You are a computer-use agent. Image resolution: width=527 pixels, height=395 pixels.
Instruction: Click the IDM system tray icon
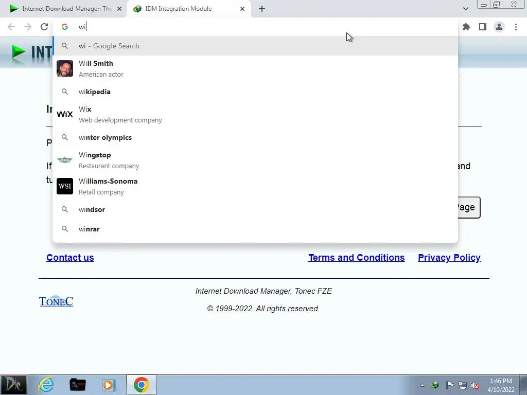[x=435, y=385]
